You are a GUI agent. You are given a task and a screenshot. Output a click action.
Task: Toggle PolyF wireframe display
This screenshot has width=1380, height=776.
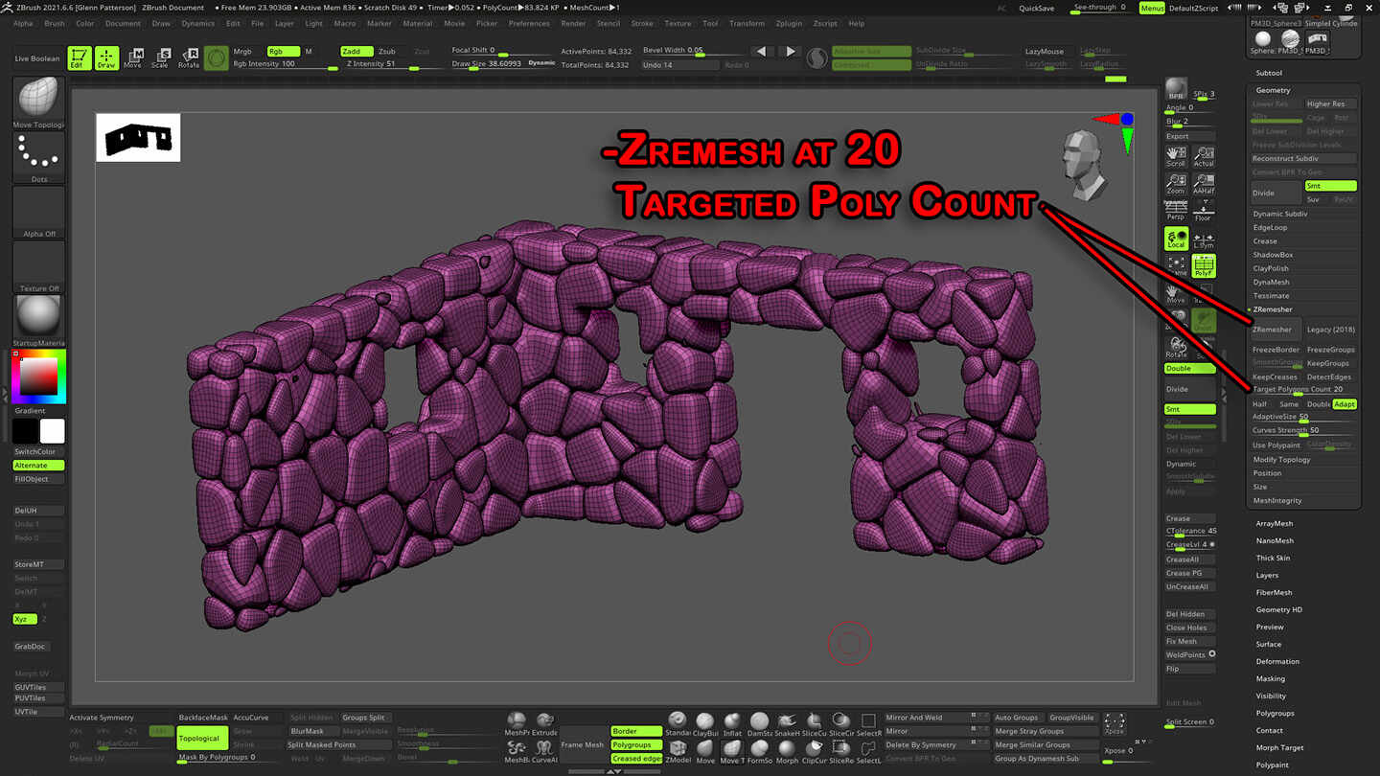(1204, 265)
